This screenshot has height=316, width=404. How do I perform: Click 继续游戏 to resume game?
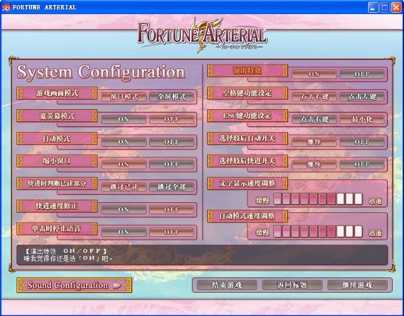coord(357,285)
